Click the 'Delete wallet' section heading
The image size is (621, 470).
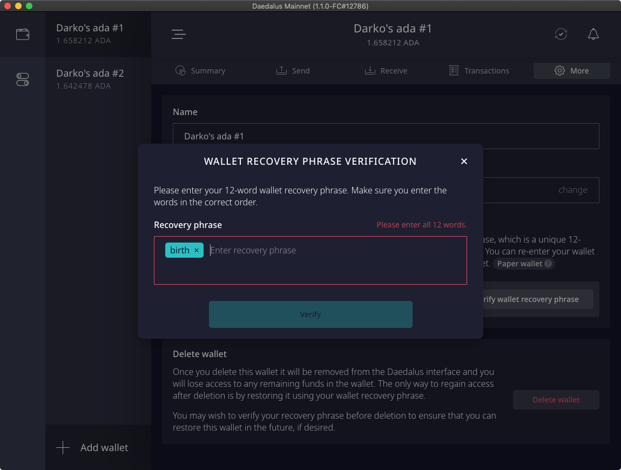pyautogui.click(x=200, y=354)
